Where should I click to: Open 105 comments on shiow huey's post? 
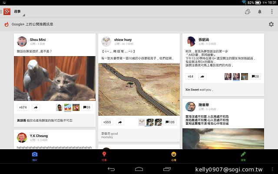(170, 122)
